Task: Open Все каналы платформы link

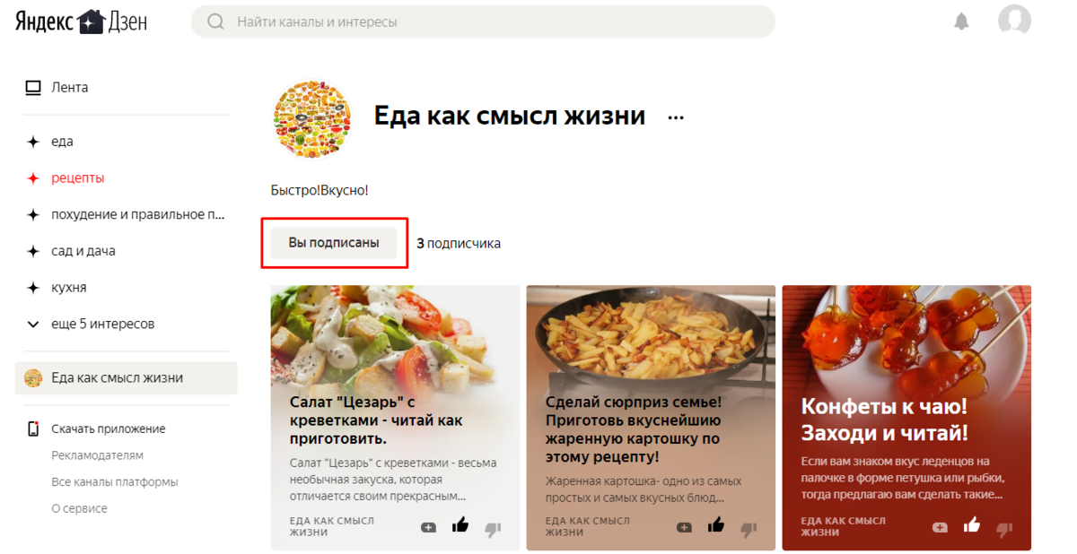Action: pos(115,482)
